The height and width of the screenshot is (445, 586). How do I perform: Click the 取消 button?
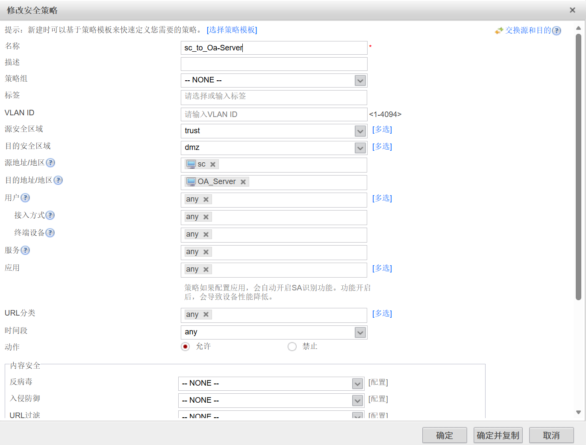pyautogui.click(x=551, y=435)
